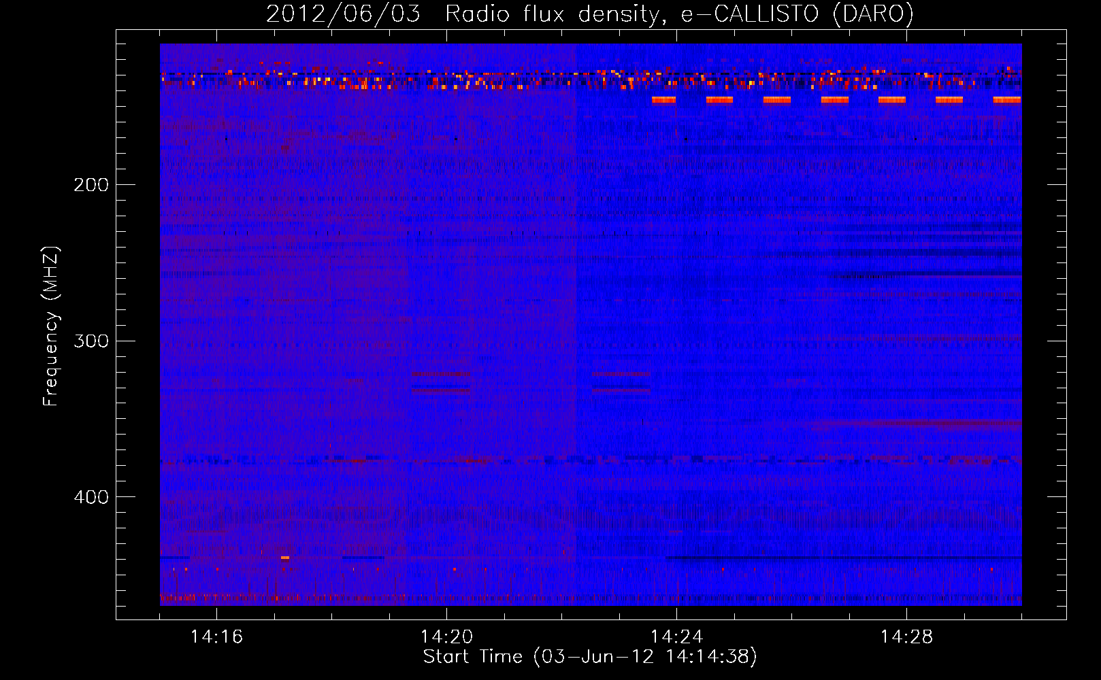The image size is (1101, 680).
Task: Click the '400' frequency tick label
Action: [91, 497]
